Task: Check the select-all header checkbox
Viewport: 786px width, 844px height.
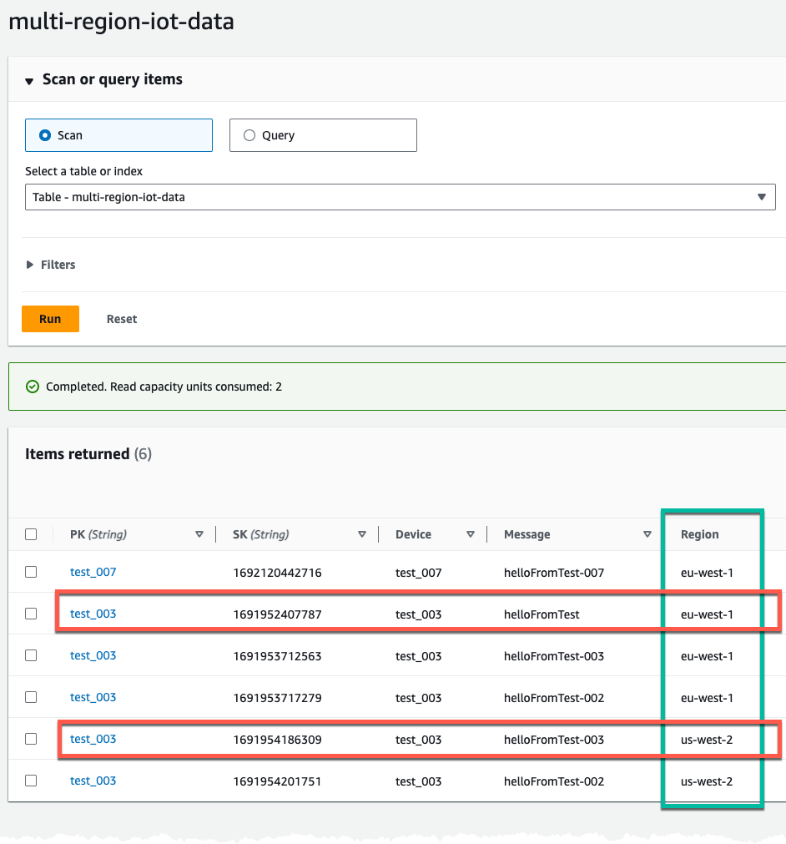Action: point(31,534)
